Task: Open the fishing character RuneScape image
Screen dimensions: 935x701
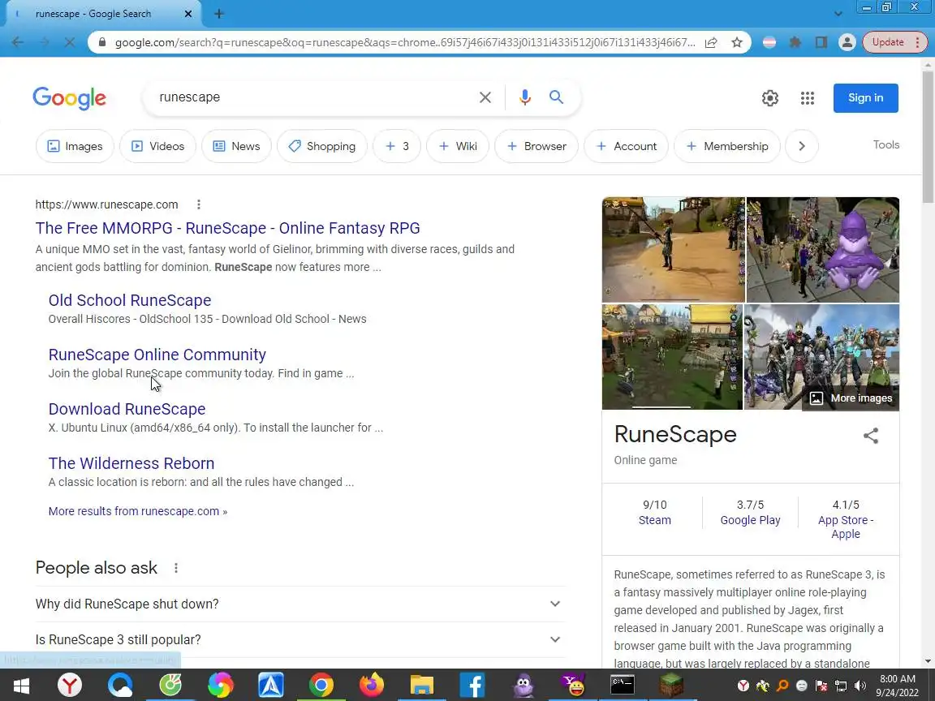Action: pos(673,250)
